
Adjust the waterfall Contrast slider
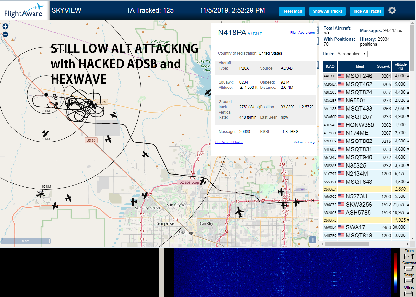coord(409,269)
